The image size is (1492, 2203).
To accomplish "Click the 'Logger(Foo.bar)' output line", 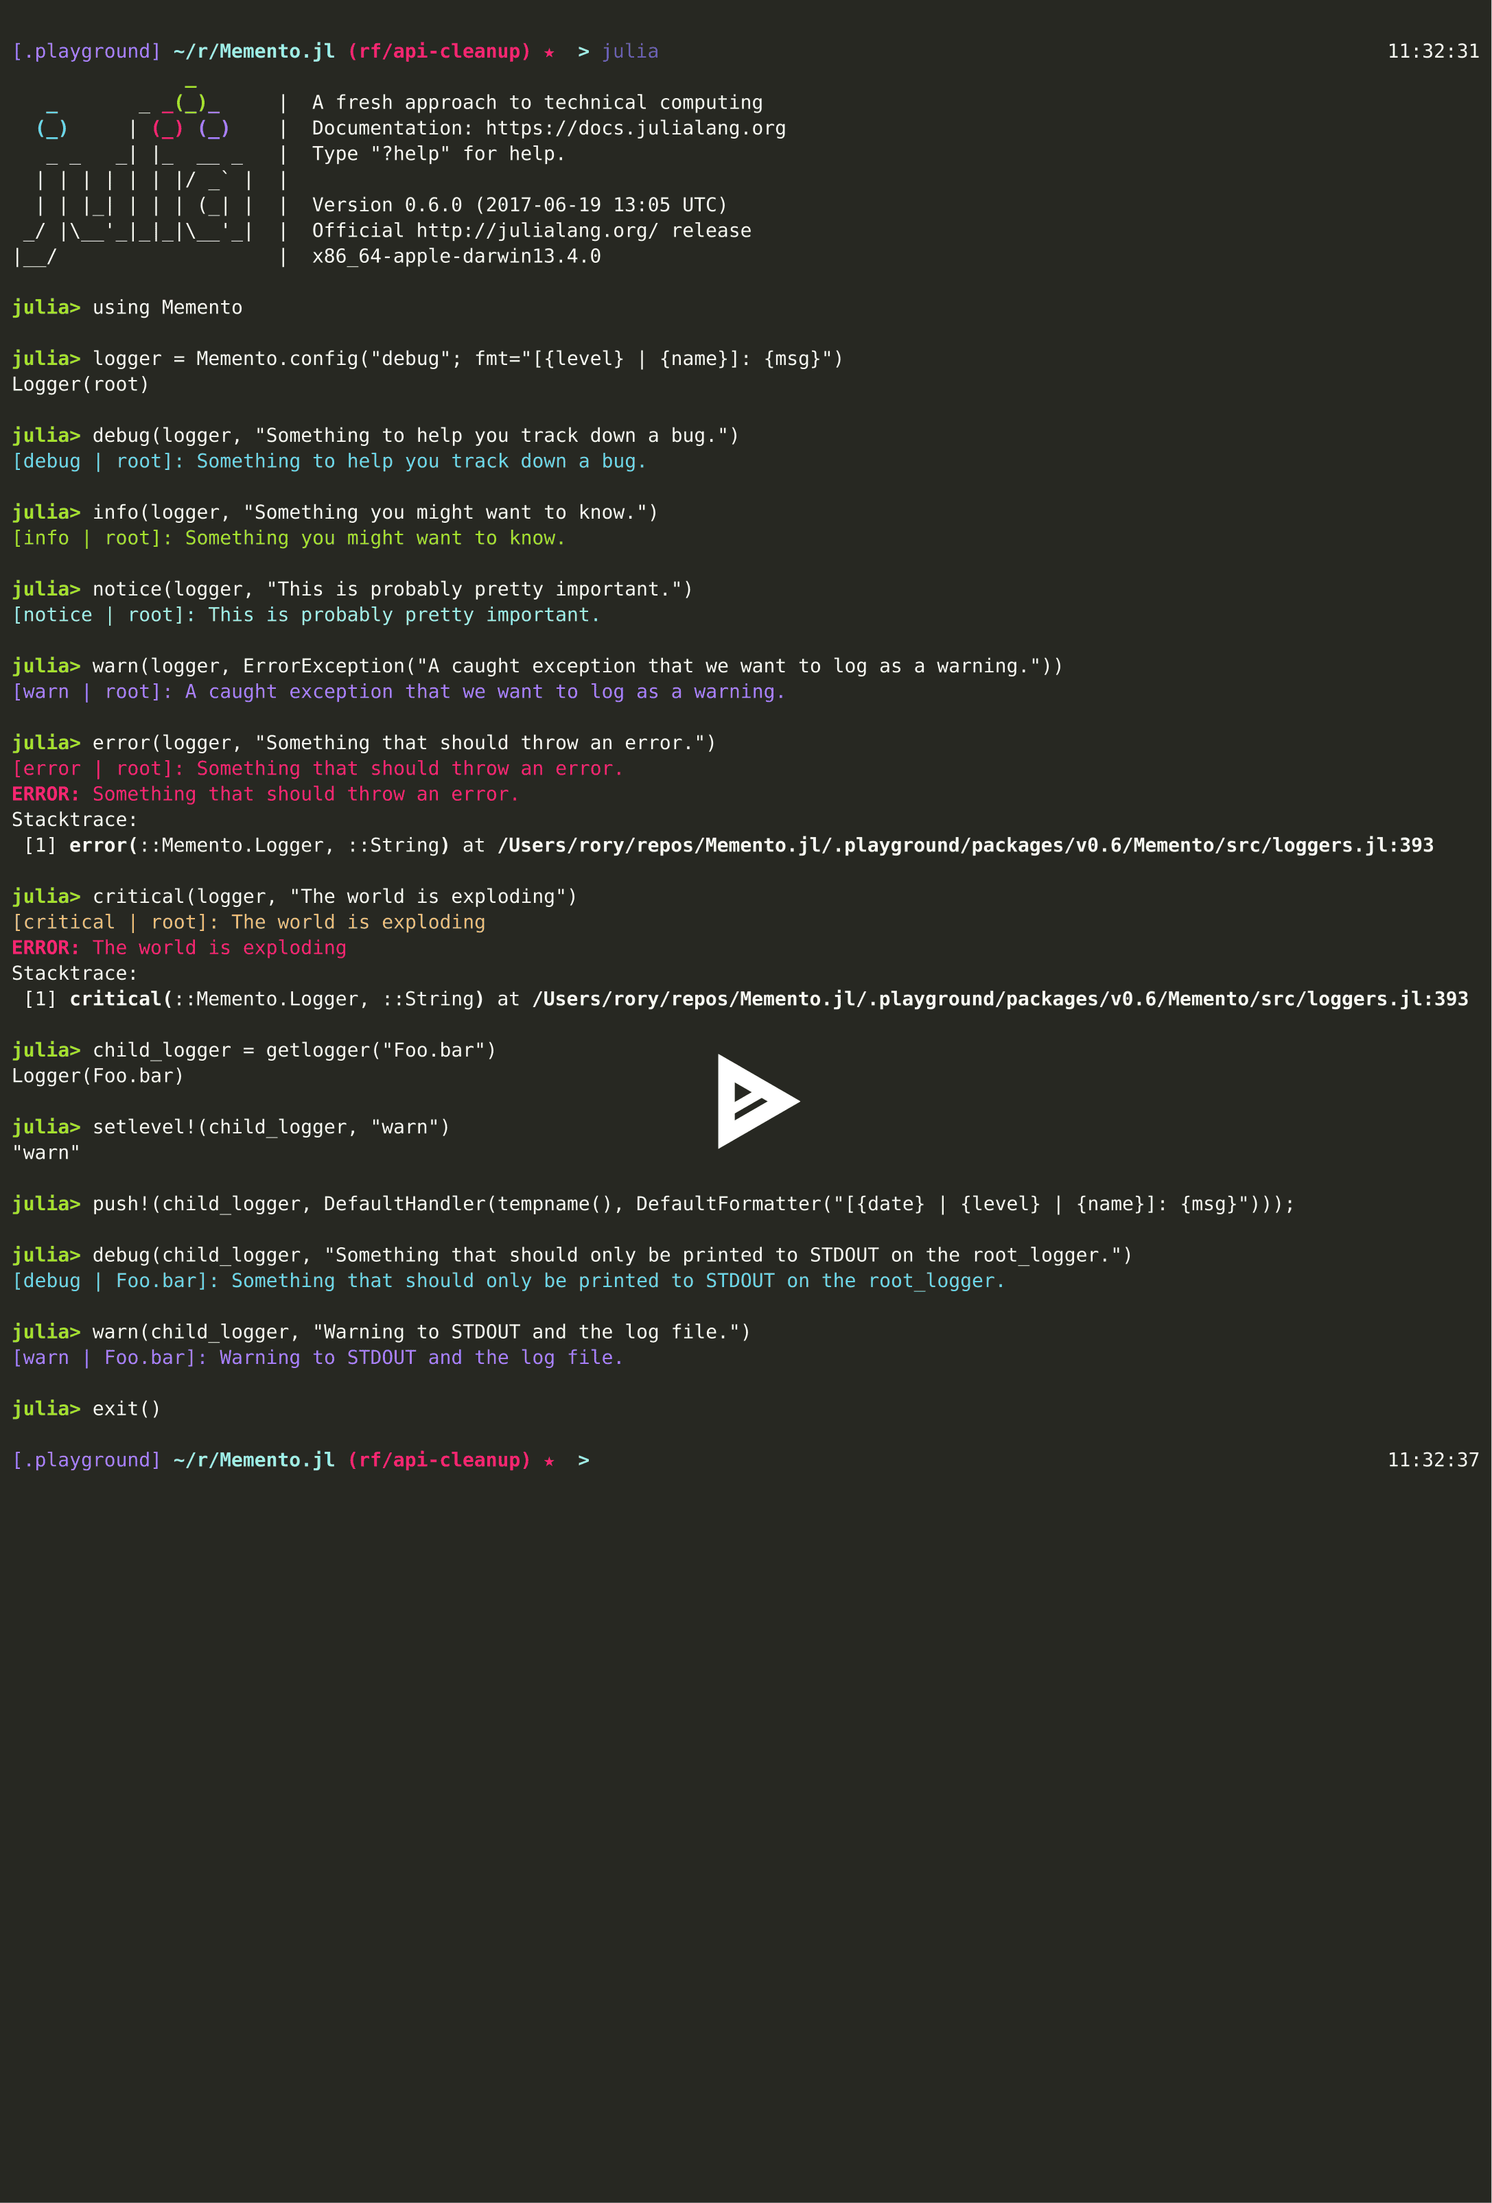I will tap(97, 1075).
